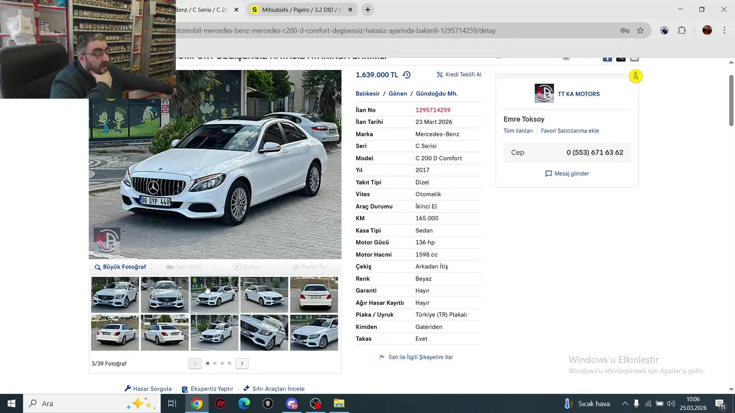Click Sıfır Araçları İncele link
This screenshot has height=413, width=735.
[x=274, y=389]
